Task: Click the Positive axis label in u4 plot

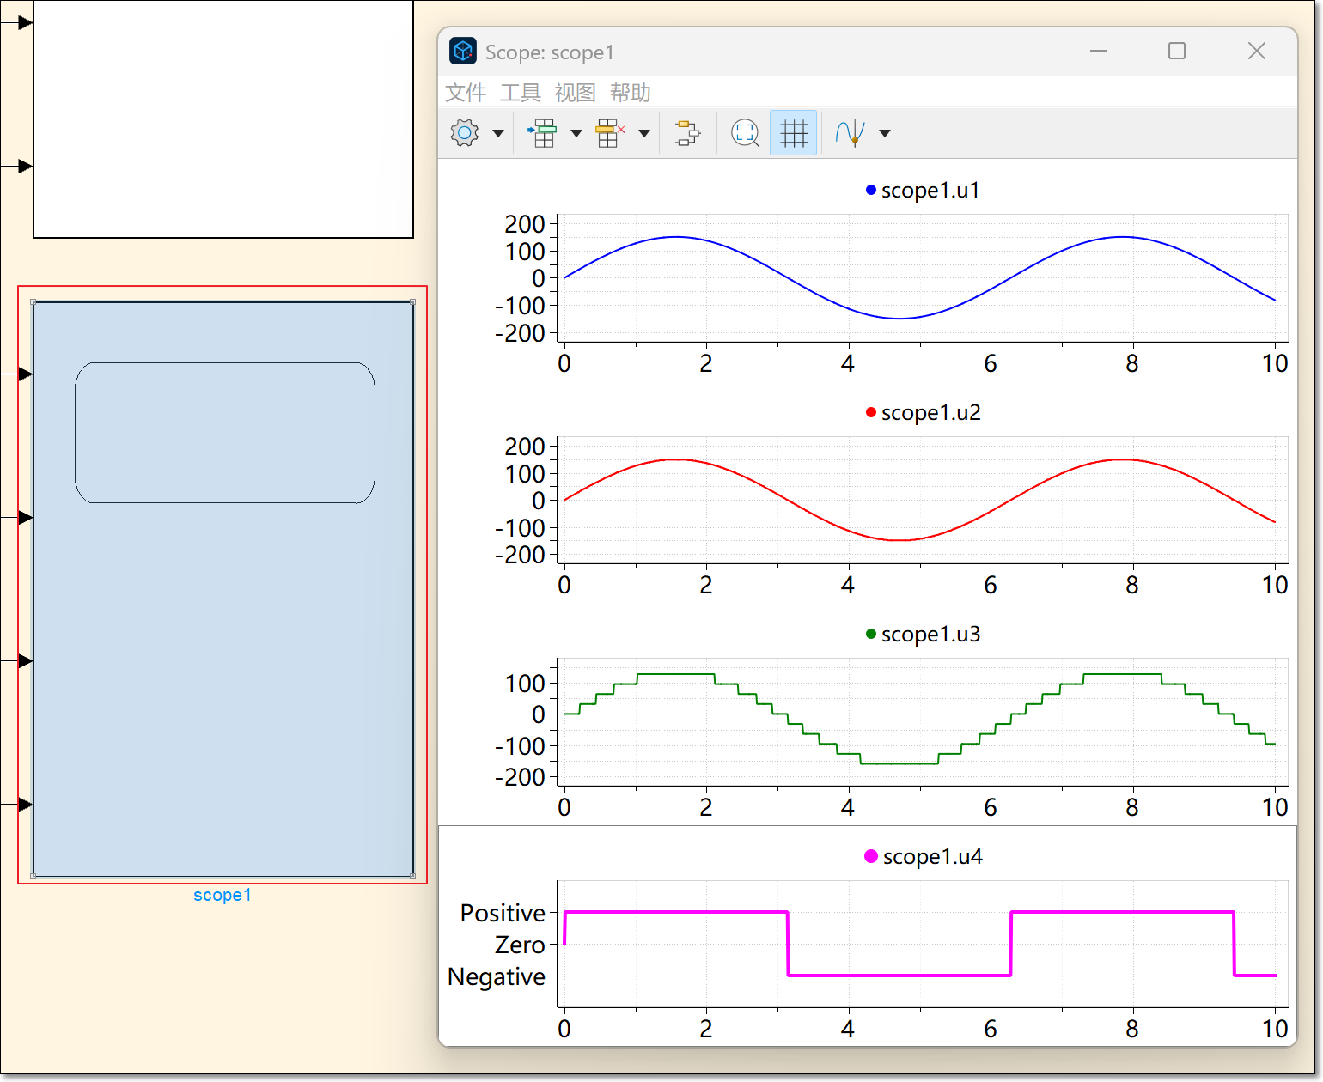Action: coord(503,913)
